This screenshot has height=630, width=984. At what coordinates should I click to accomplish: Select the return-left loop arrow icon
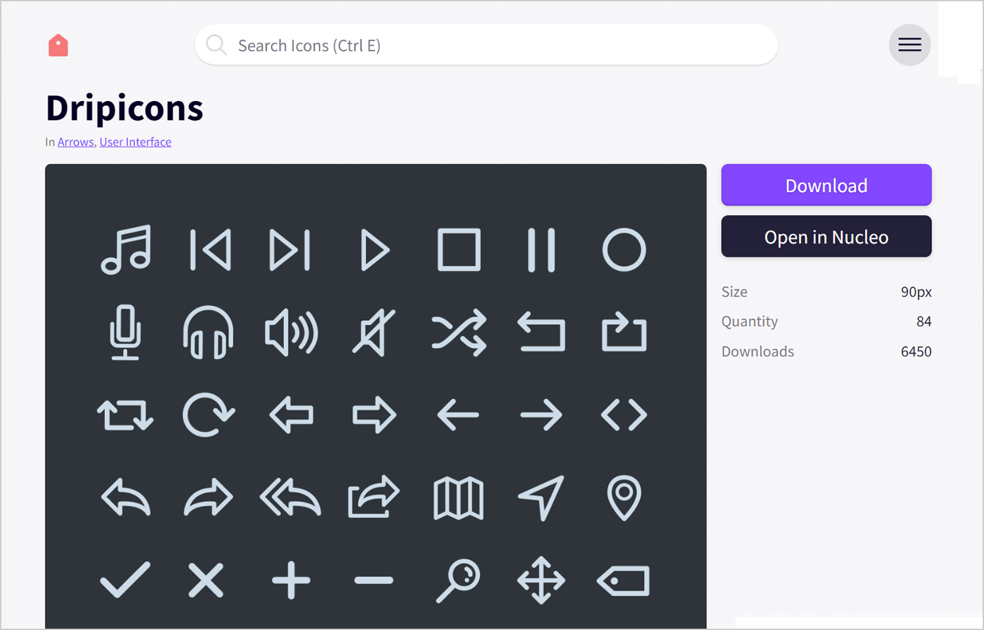541,331
